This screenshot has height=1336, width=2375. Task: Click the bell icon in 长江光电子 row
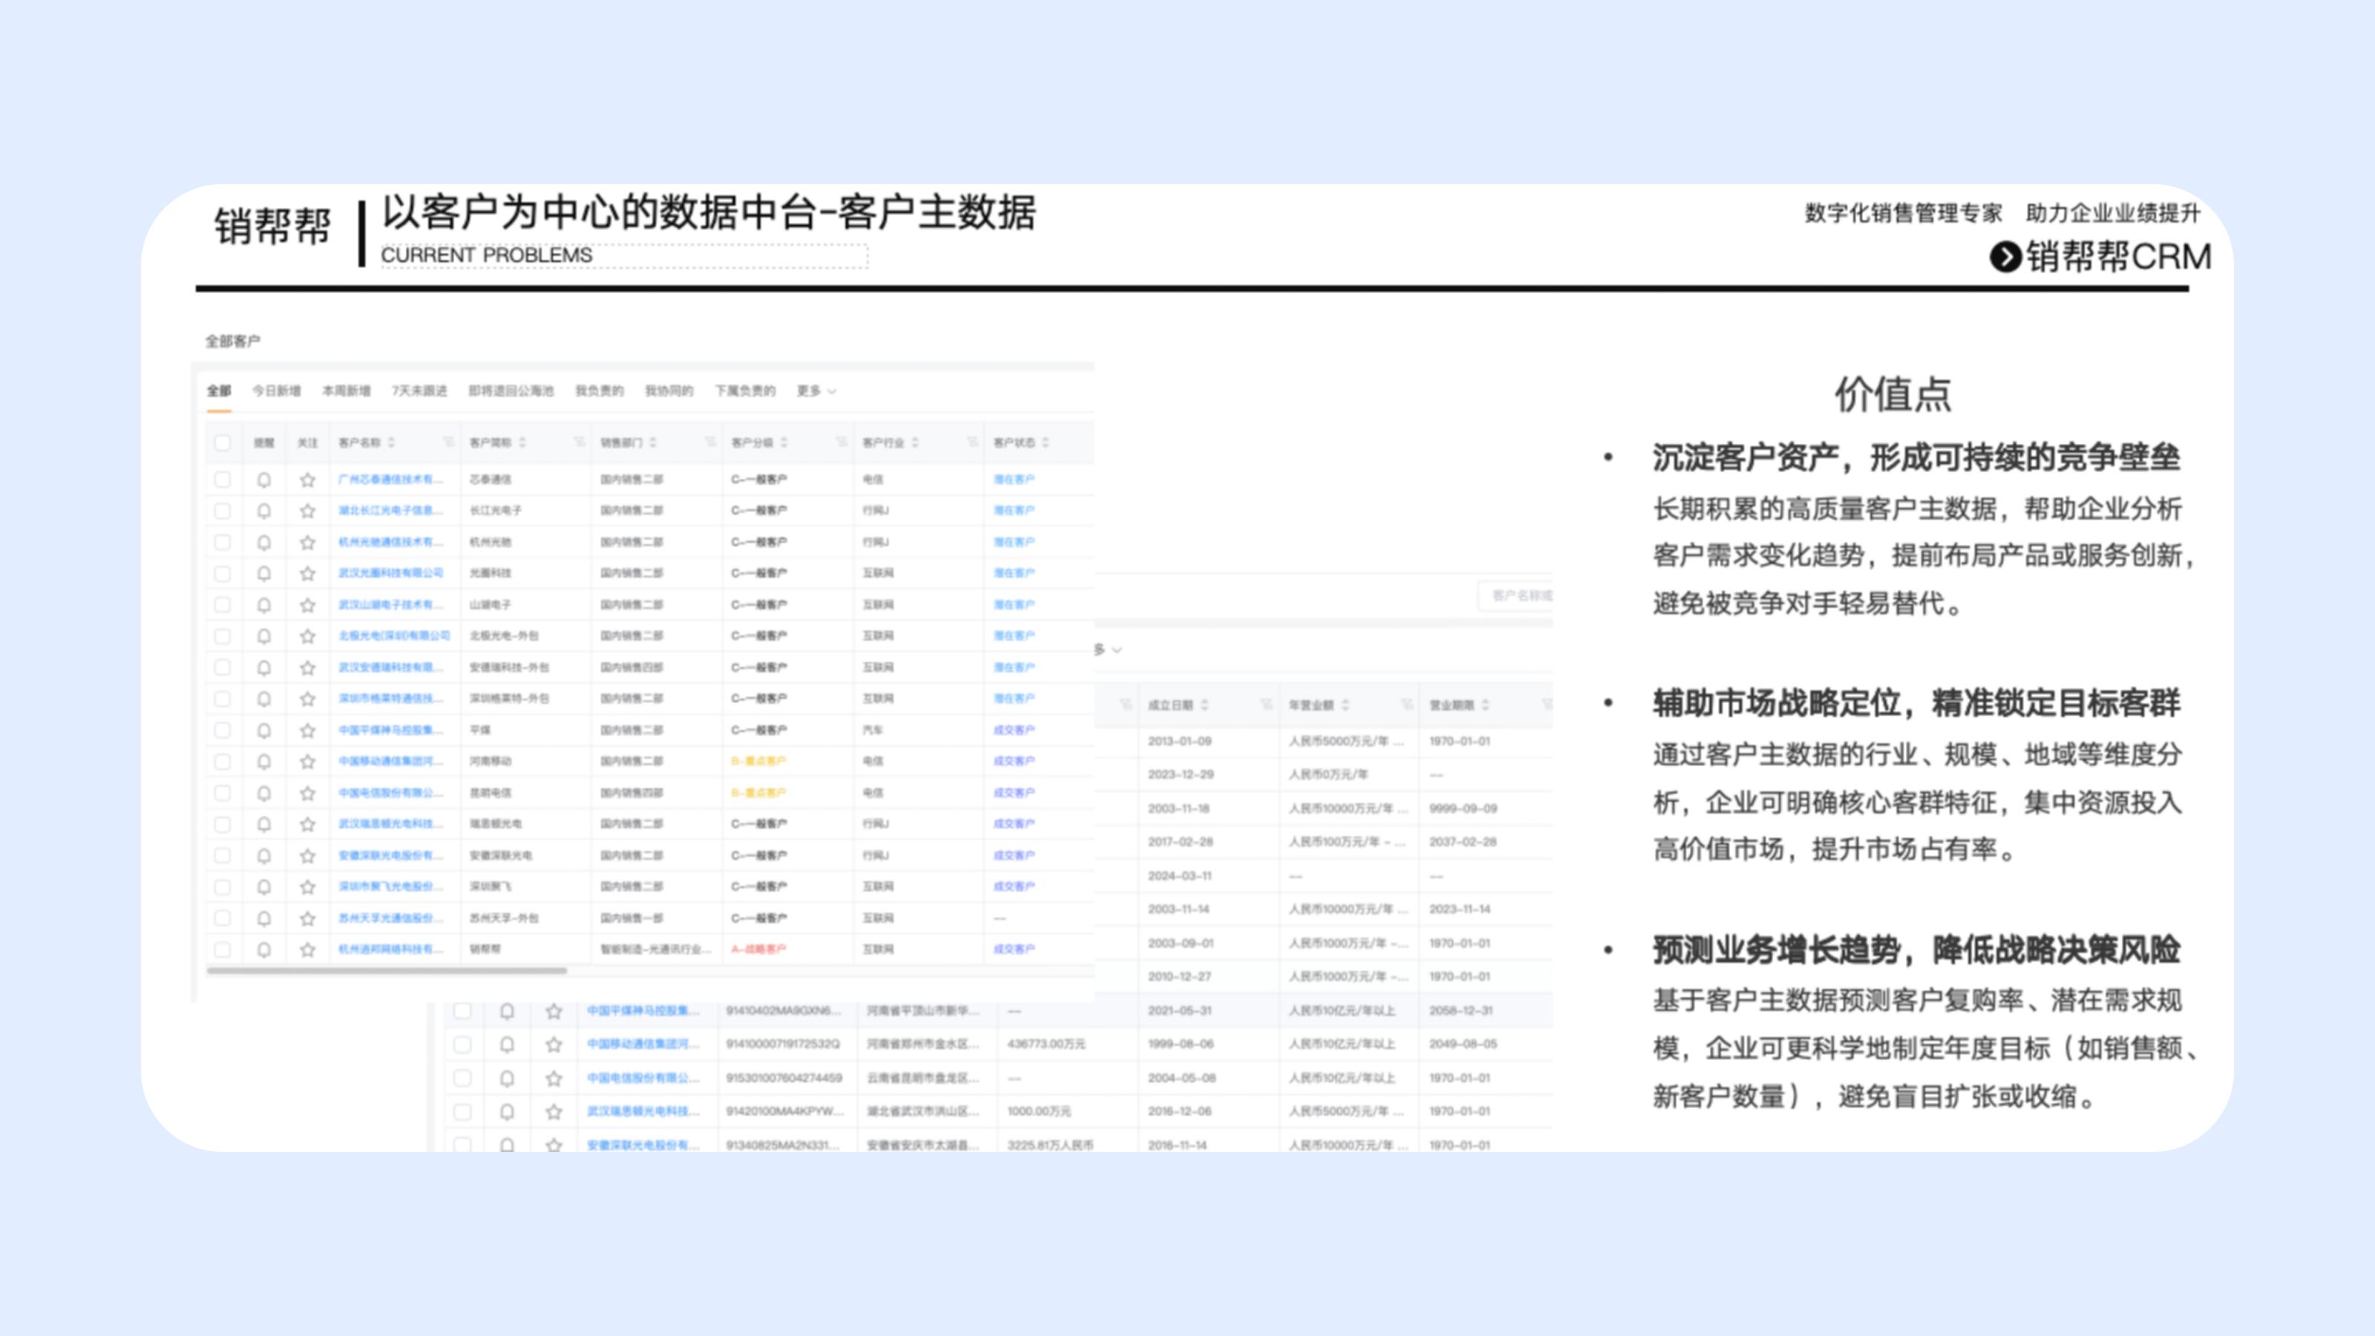(x=263, y=511)
